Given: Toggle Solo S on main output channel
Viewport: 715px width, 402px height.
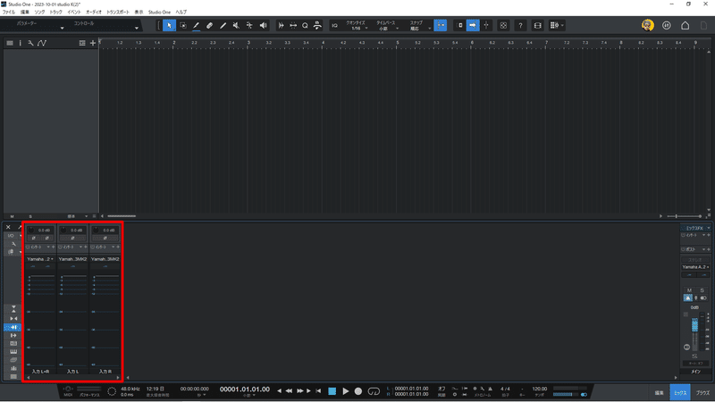Looking at the screenshot, I should [702, 290].
